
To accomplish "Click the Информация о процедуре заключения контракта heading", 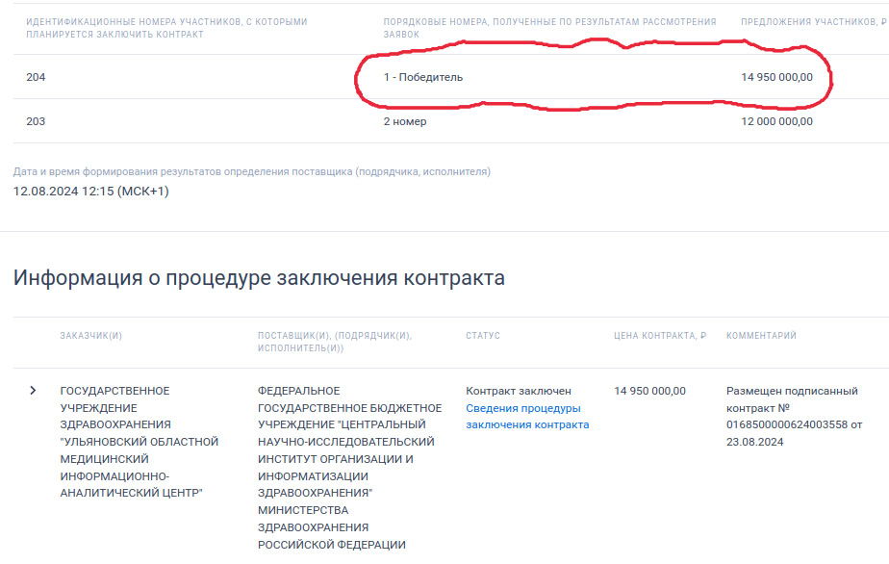I will pos(259,278).
